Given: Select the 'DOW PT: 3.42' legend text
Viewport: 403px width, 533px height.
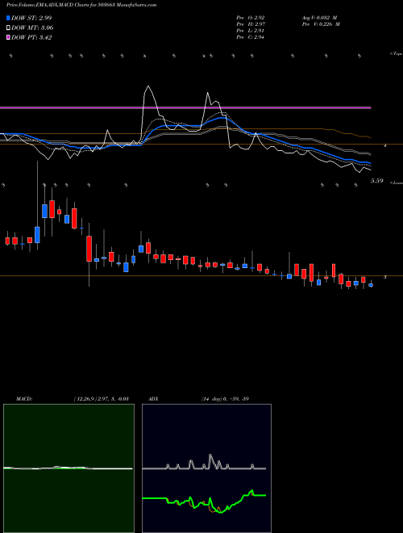Looking at the screenshot, I should click(31, 38).
